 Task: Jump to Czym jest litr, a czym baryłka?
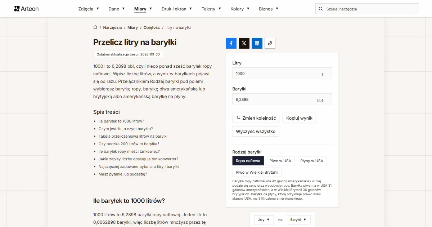[x=126, y=129]
